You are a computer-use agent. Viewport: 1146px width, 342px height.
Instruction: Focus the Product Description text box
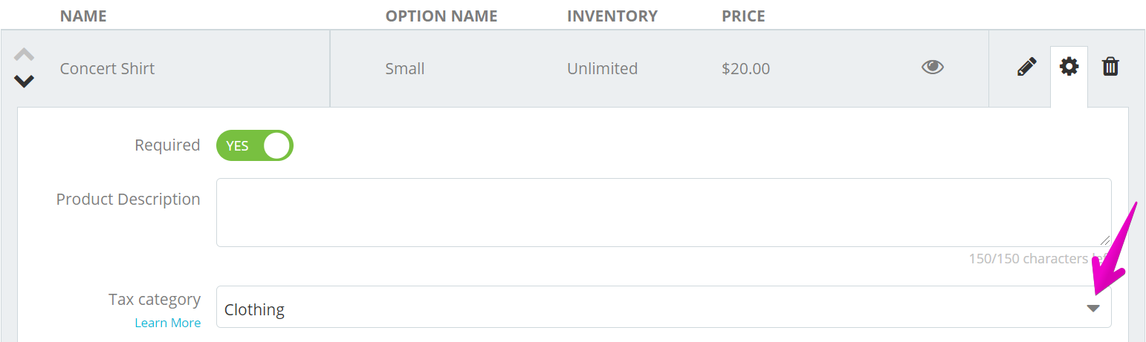[664, 212]
